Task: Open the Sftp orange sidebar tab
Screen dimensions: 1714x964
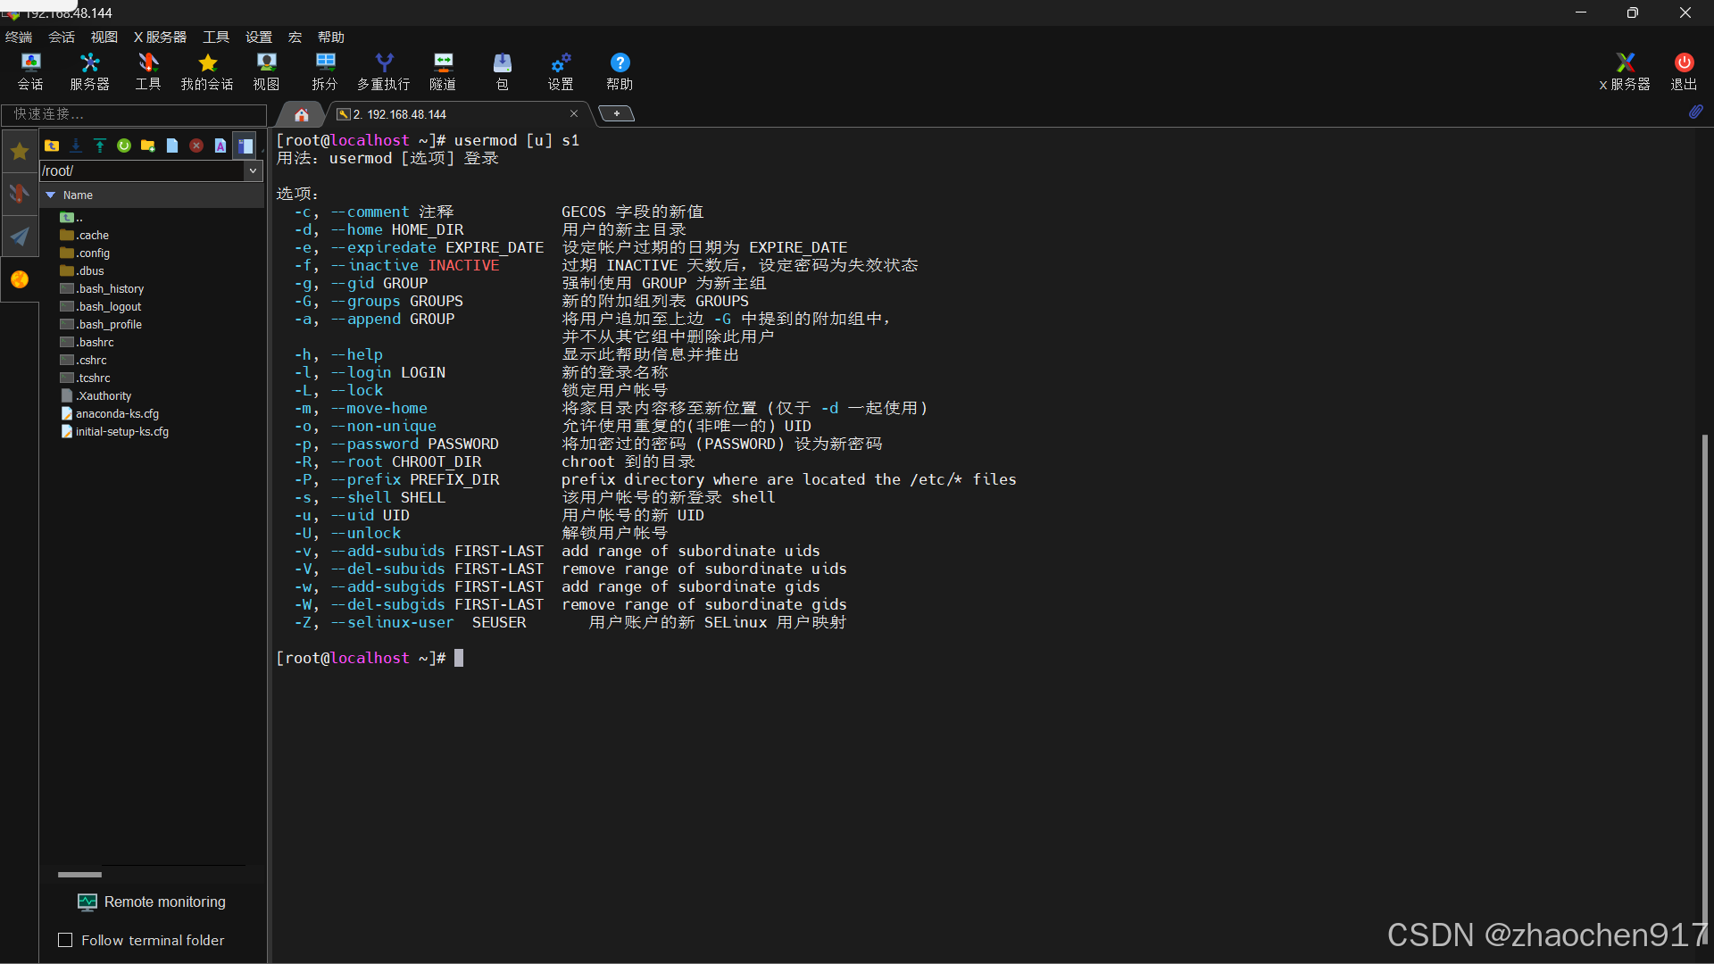Action: 20,279
